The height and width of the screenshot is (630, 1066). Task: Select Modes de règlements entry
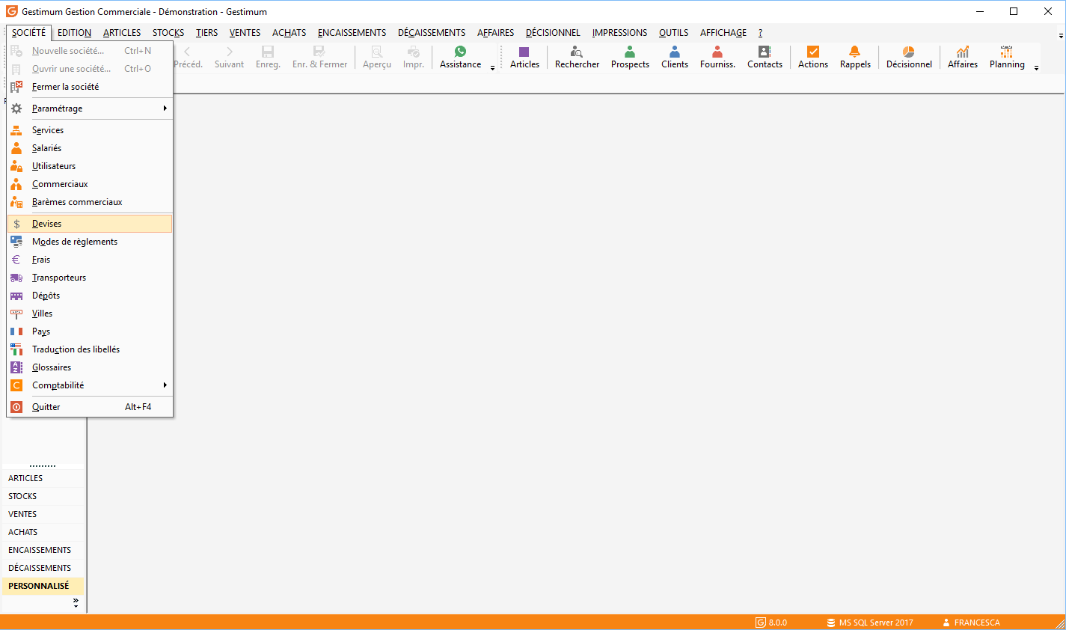click(90, 242)
